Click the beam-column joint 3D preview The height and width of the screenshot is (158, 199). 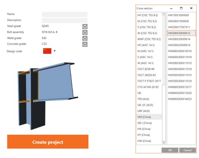[x=48, y=96]
